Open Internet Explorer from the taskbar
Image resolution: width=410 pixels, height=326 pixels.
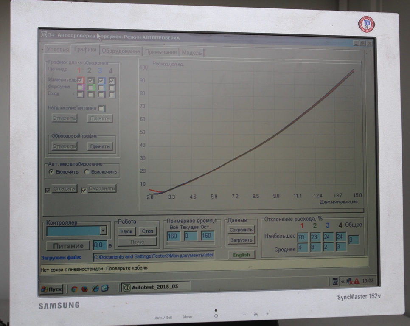(95, 289)
